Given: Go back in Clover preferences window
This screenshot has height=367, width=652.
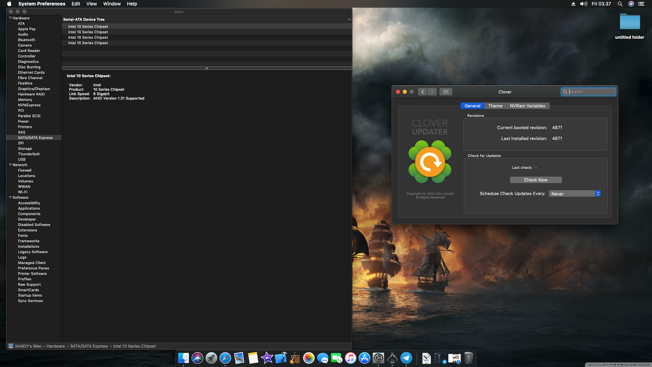Looking at the screenshot, I should [422, 92].
